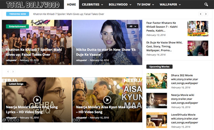
Task: Click the Neerja movie sidebar thumbnail
Action: (157, 100)
